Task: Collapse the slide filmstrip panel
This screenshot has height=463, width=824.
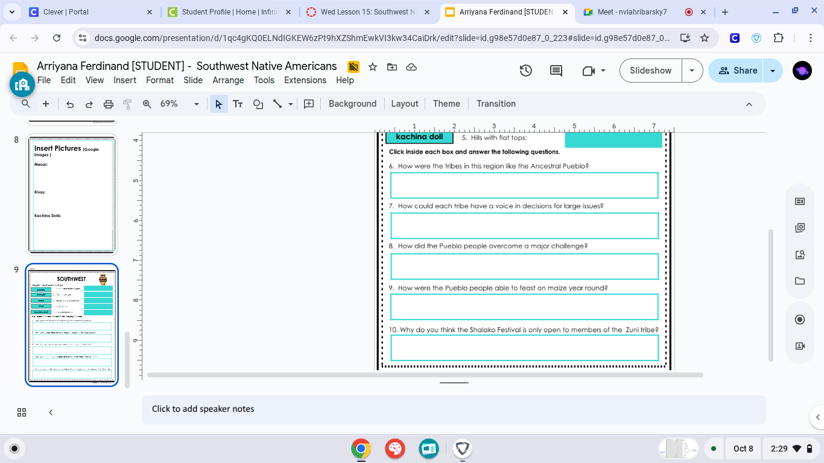Action: pyautogui.click(x=51, y=412)
